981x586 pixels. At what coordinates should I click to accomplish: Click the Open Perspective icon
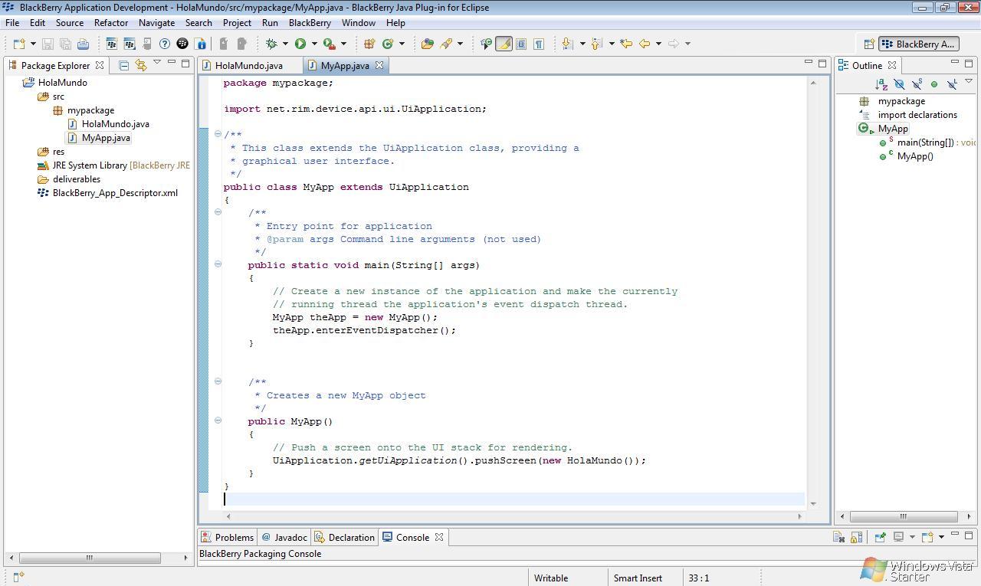click(x=869, y=44)
